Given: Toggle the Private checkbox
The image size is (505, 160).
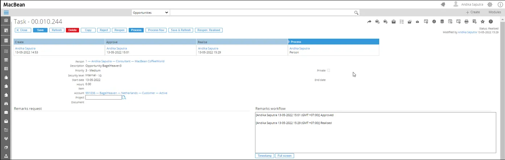Looking at the screenshot, I should click(x=329, y=70).
